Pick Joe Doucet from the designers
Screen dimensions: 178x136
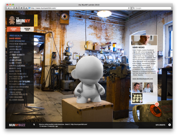(x=14, y=58)
